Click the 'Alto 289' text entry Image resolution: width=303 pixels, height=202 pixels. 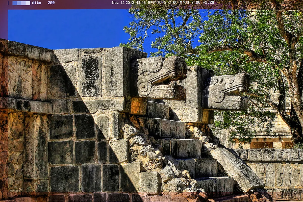tap(43, 3)
